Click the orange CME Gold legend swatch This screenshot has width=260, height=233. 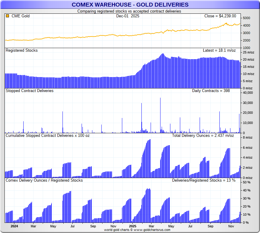coord(7,16)
